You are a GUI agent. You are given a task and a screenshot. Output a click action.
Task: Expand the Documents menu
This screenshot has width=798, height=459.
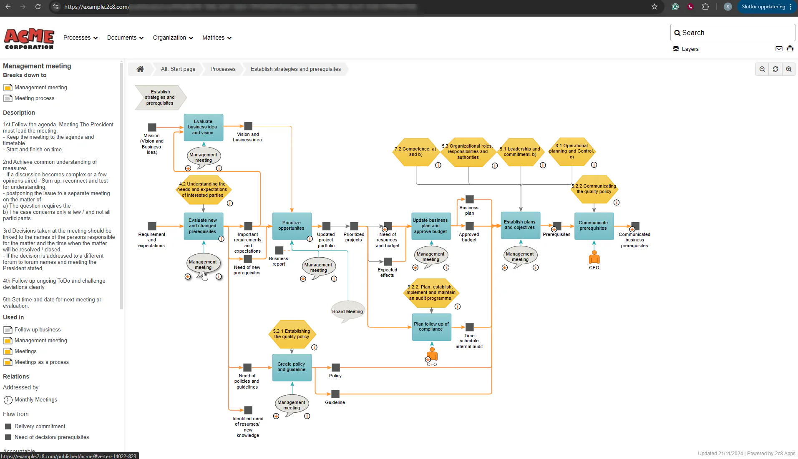point(125,38)
